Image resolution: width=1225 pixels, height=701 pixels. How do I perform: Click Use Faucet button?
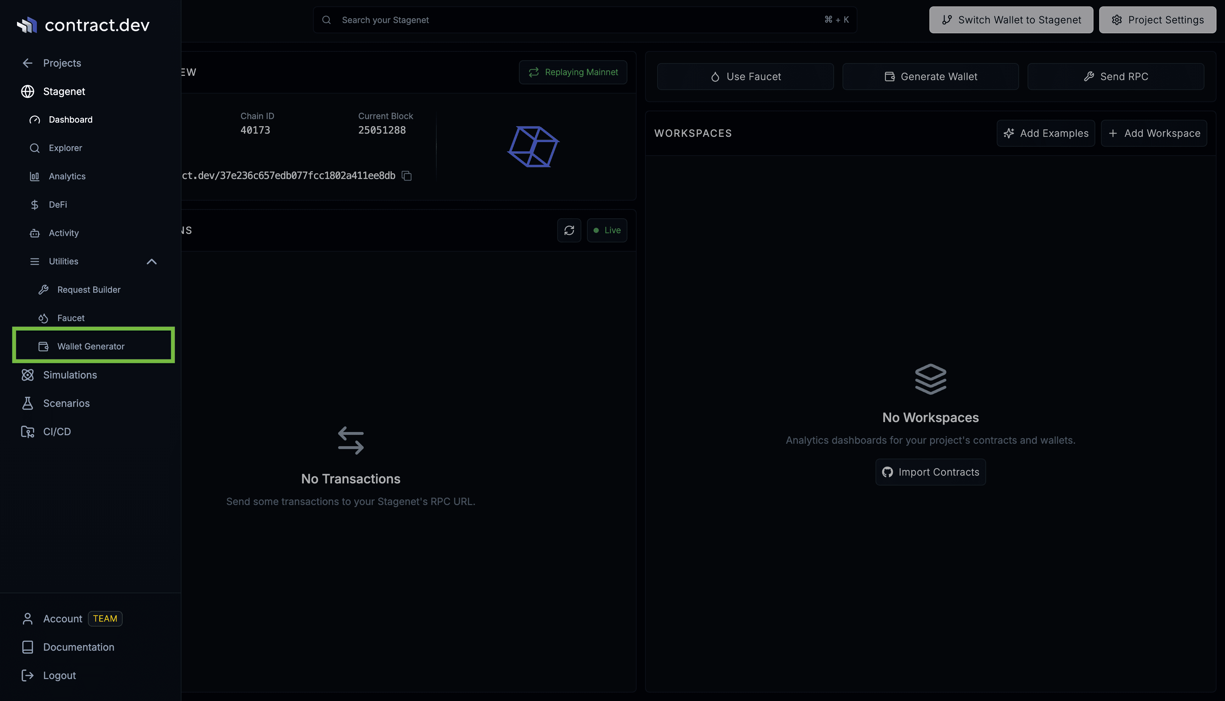pos(745,77)
